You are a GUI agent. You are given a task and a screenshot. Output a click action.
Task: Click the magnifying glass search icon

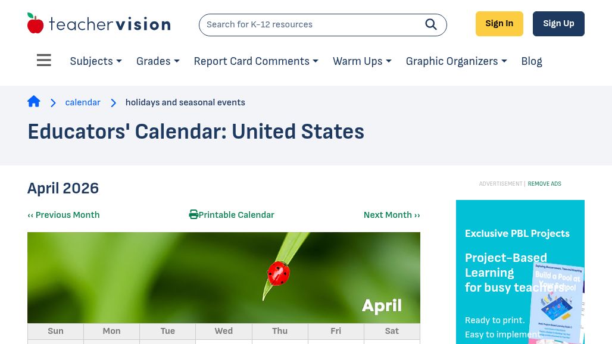[x=431, y=24]
